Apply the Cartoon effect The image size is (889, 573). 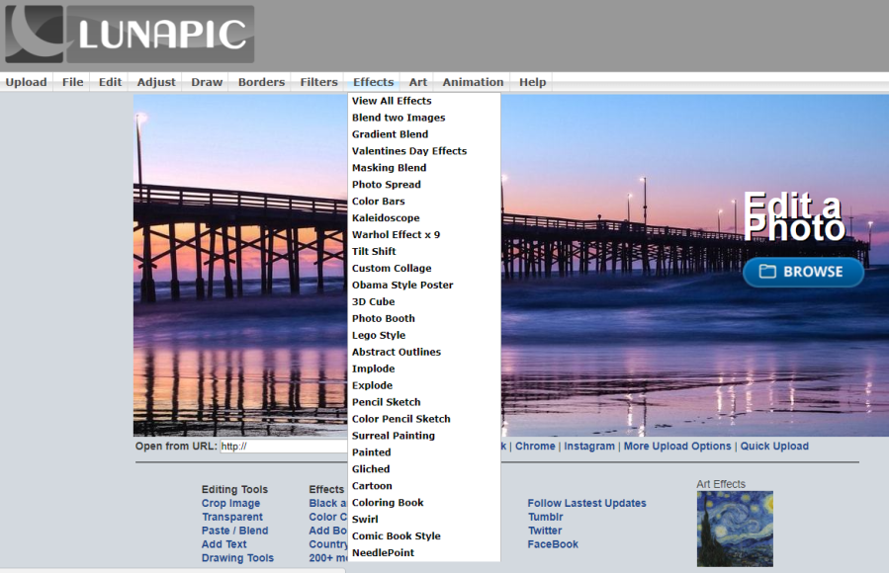click(372, 486)
